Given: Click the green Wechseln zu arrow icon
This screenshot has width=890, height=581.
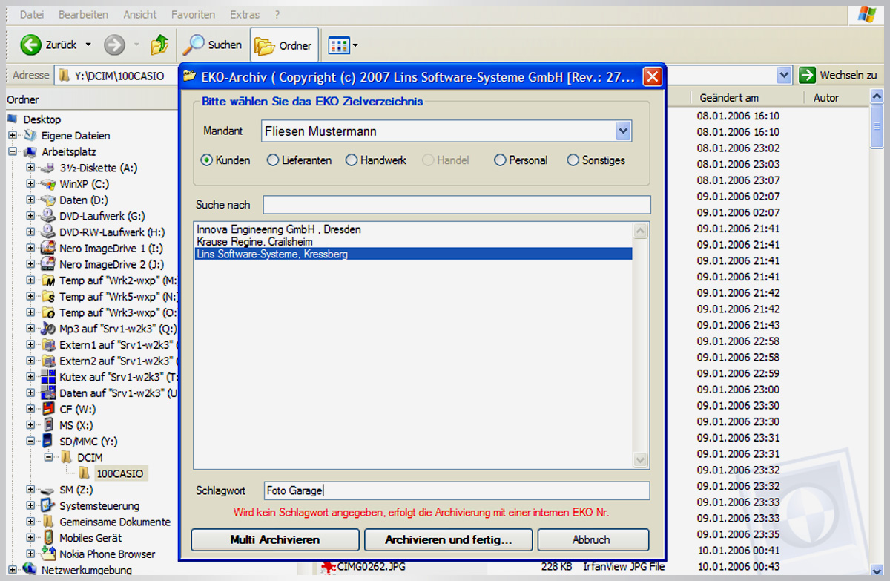Looking at the screenshot, I should (807, 75).
